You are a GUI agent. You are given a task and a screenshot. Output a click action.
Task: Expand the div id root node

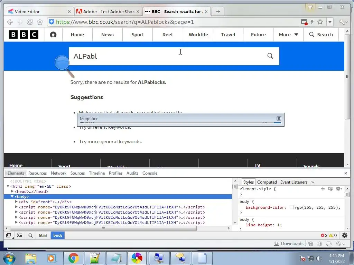click(16, 202)
